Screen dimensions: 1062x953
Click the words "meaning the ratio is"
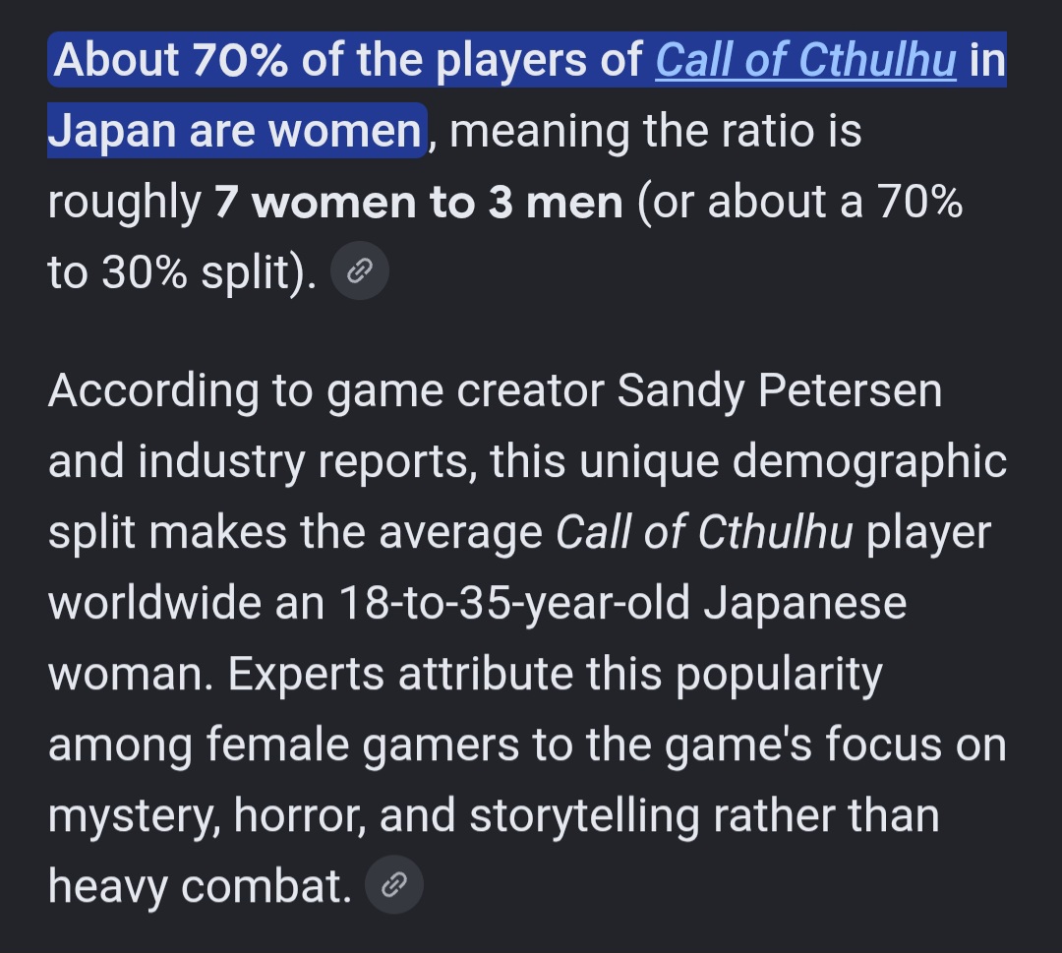656,130
